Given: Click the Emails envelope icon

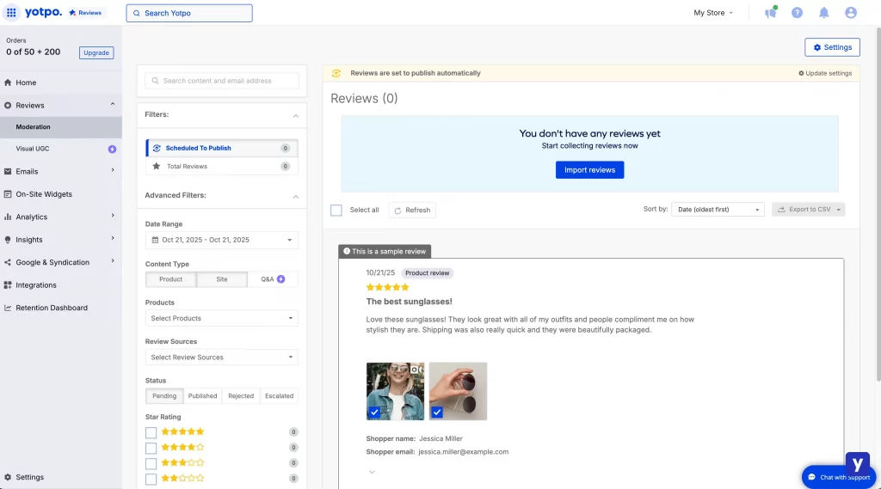Looking at the screenshot, I should coord(8,171).
